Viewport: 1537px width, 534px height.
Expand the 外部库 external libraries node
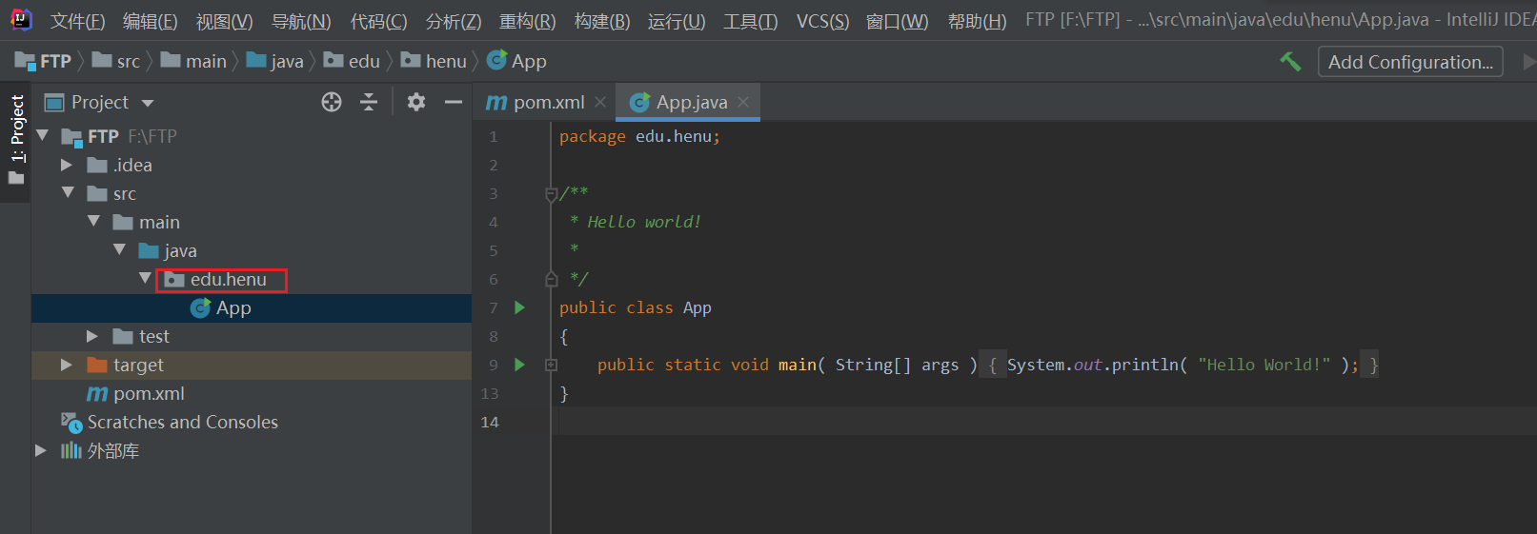tap(41, 450)
